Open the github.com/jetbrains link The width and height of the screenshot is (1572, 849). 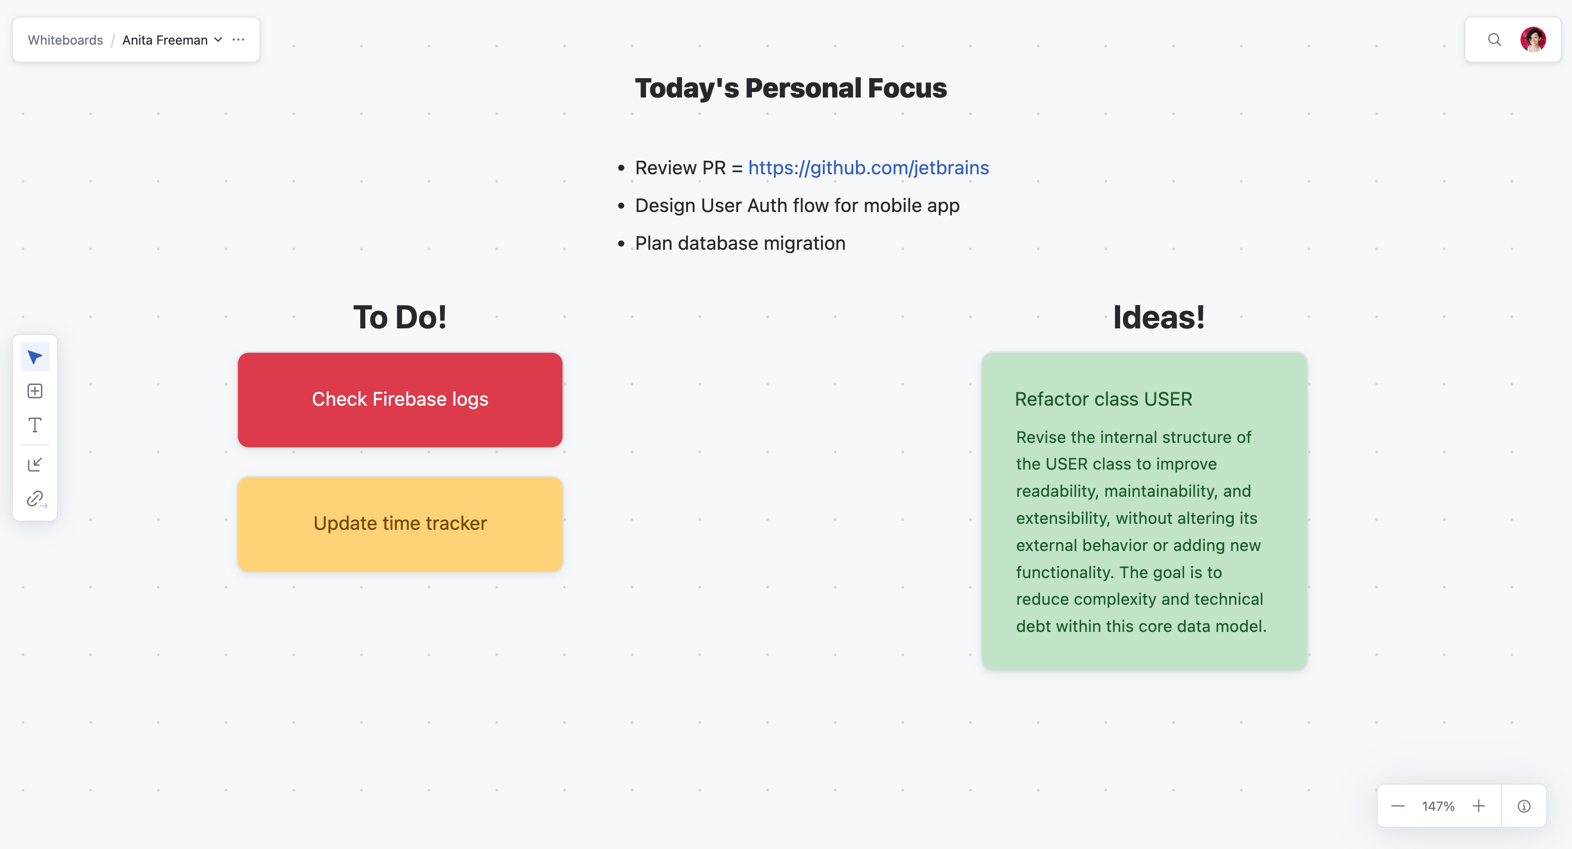point(868,168)
